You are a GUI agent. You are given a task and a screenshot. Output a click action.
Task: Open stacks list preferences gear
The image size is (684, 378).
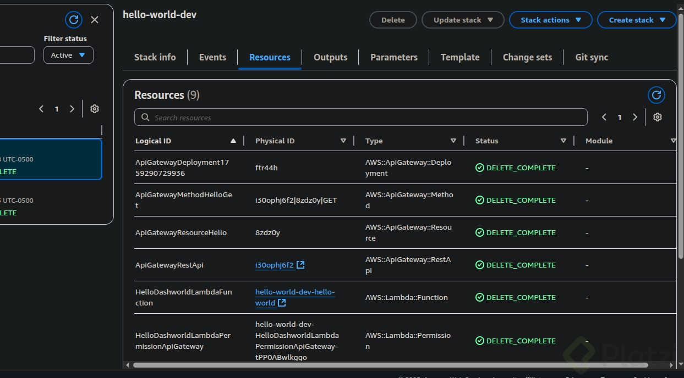(x=95, y=109)
